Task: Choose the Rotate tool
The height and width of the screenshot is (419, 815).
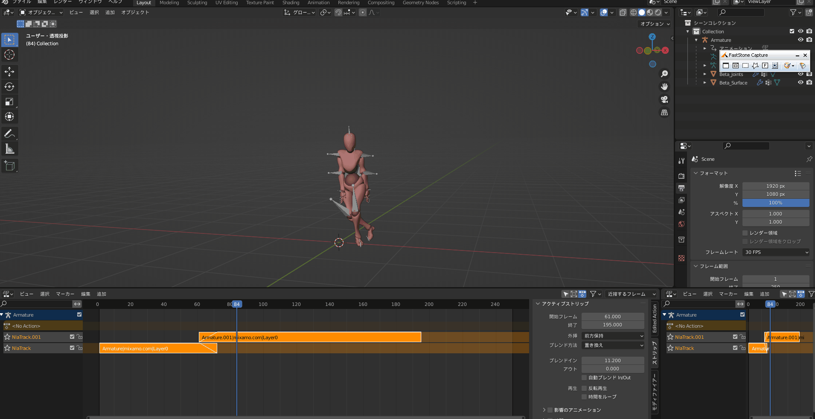Action: tap(9, 87)
